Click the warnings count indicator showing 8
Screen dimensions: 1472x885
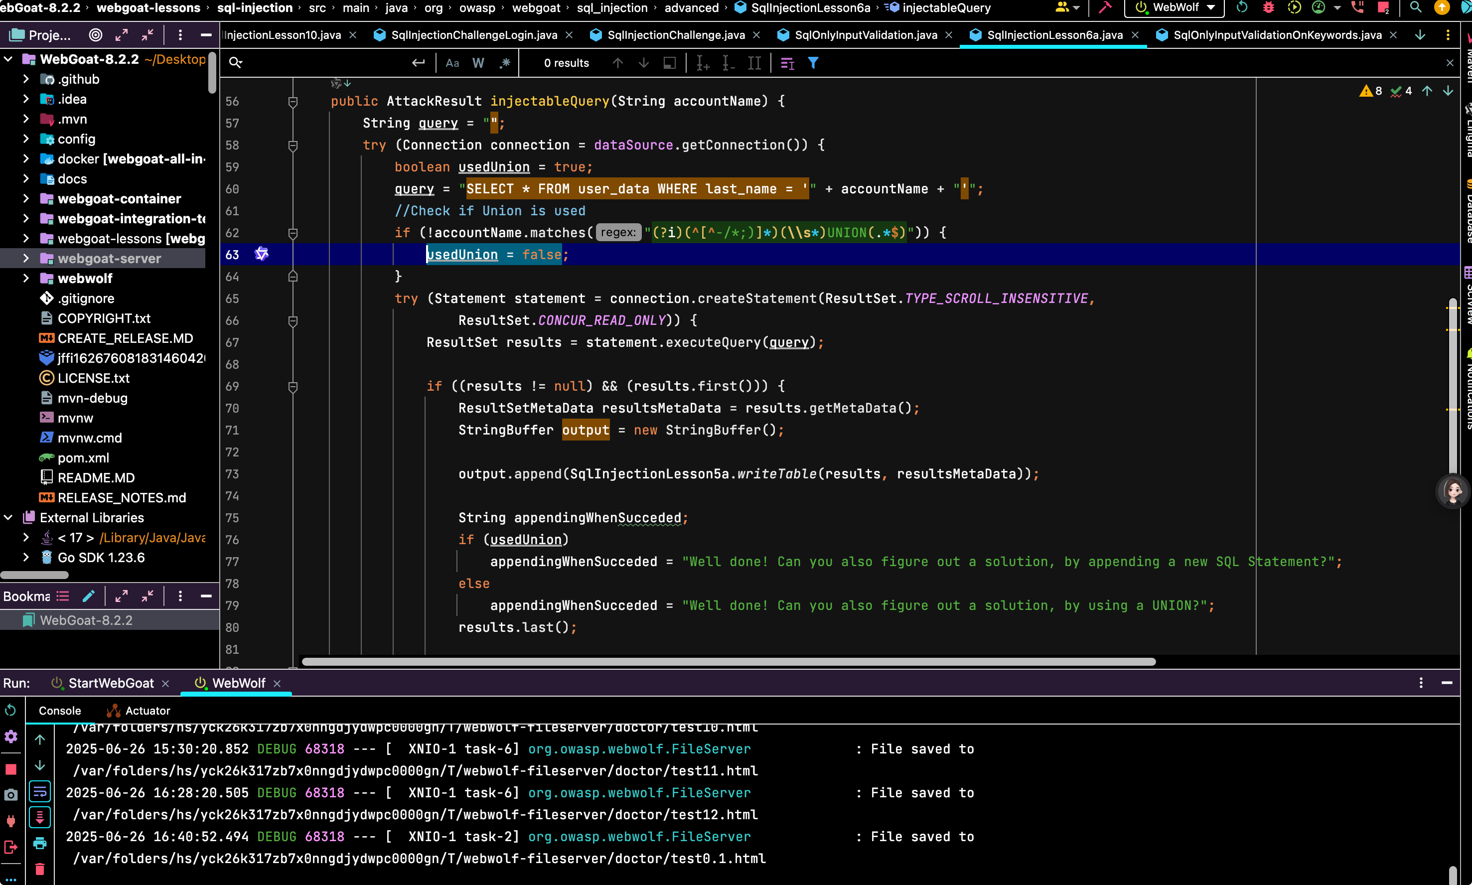tap(1370, 91)
